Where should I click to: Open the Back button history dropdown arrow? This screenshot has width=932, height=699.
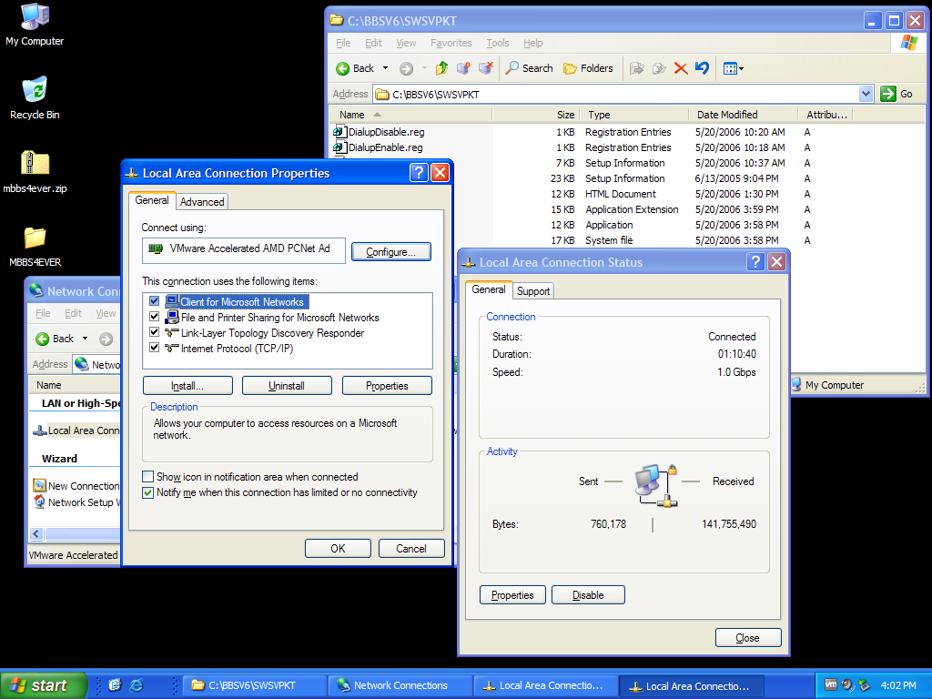tap(385, 68)
